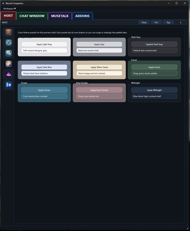Image resolution: width=190 pixels, height=231 pixels.
Task: Close the HOST panel with X
Action: [x=180, y=22]
